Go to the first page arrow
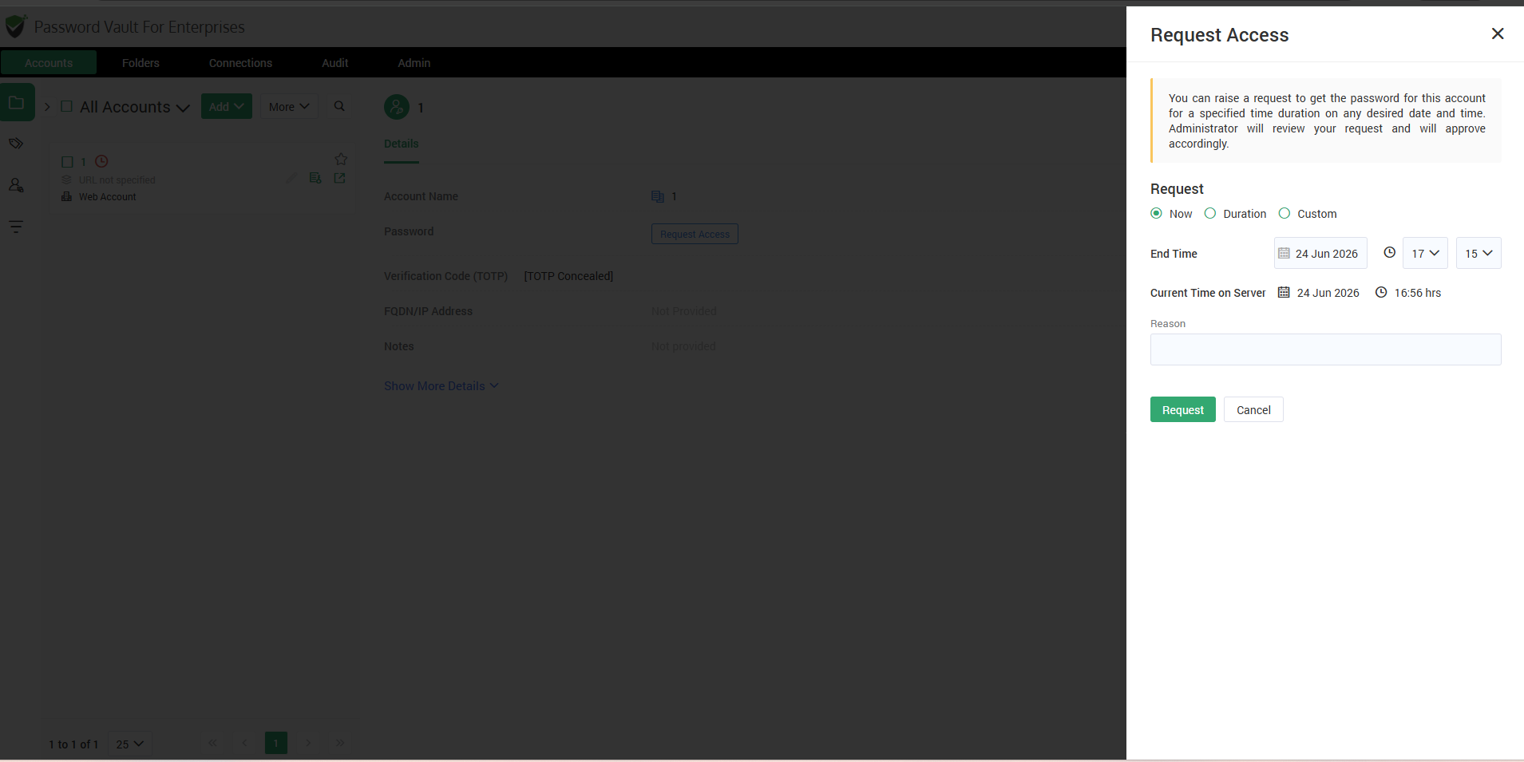 coord(212,743)
